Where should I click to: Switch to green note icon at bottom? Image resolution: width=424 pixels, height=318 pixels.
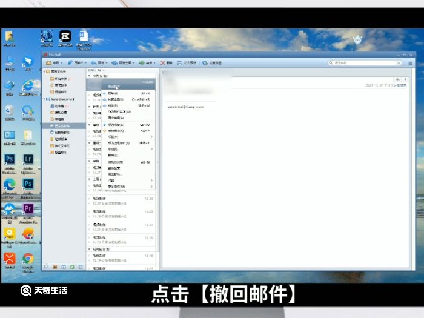[x=72, y=267]
